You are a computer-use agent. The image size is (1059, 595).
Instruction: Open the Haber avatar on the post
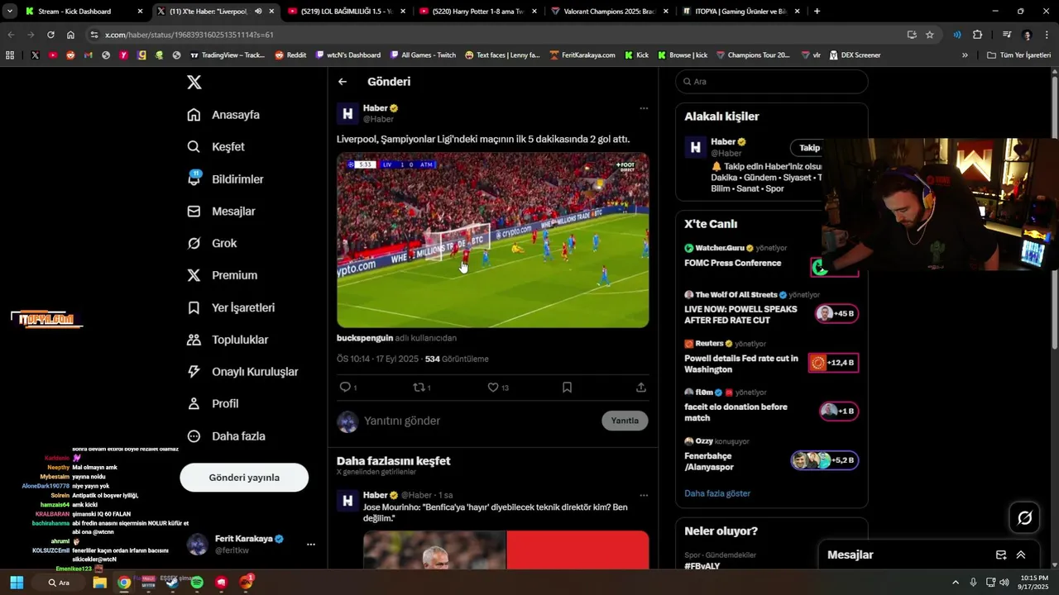[x=347, y=114]
